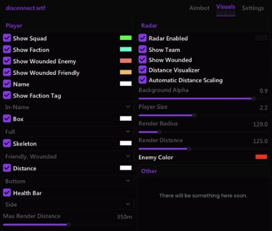The width and height of the screenshot is (272, 231).
Task: Click the orange Show Wounded Friendly swatch
Action: (x=126, y=72)
